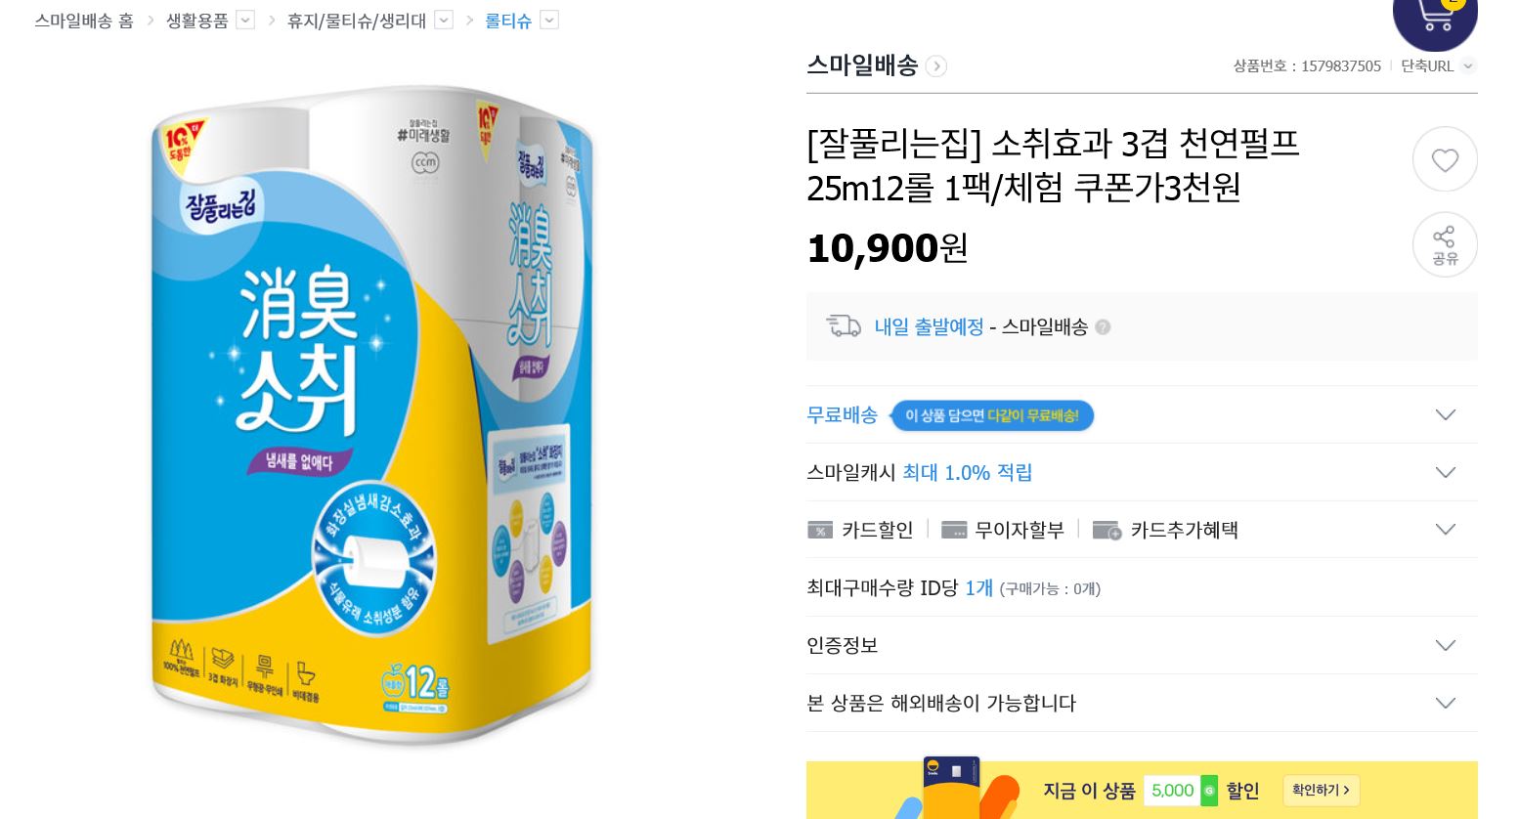The height and width of the screenshot is (819, 1519).
Task: Click the 공유 share icon button
Action: [x=1444, y=244]
